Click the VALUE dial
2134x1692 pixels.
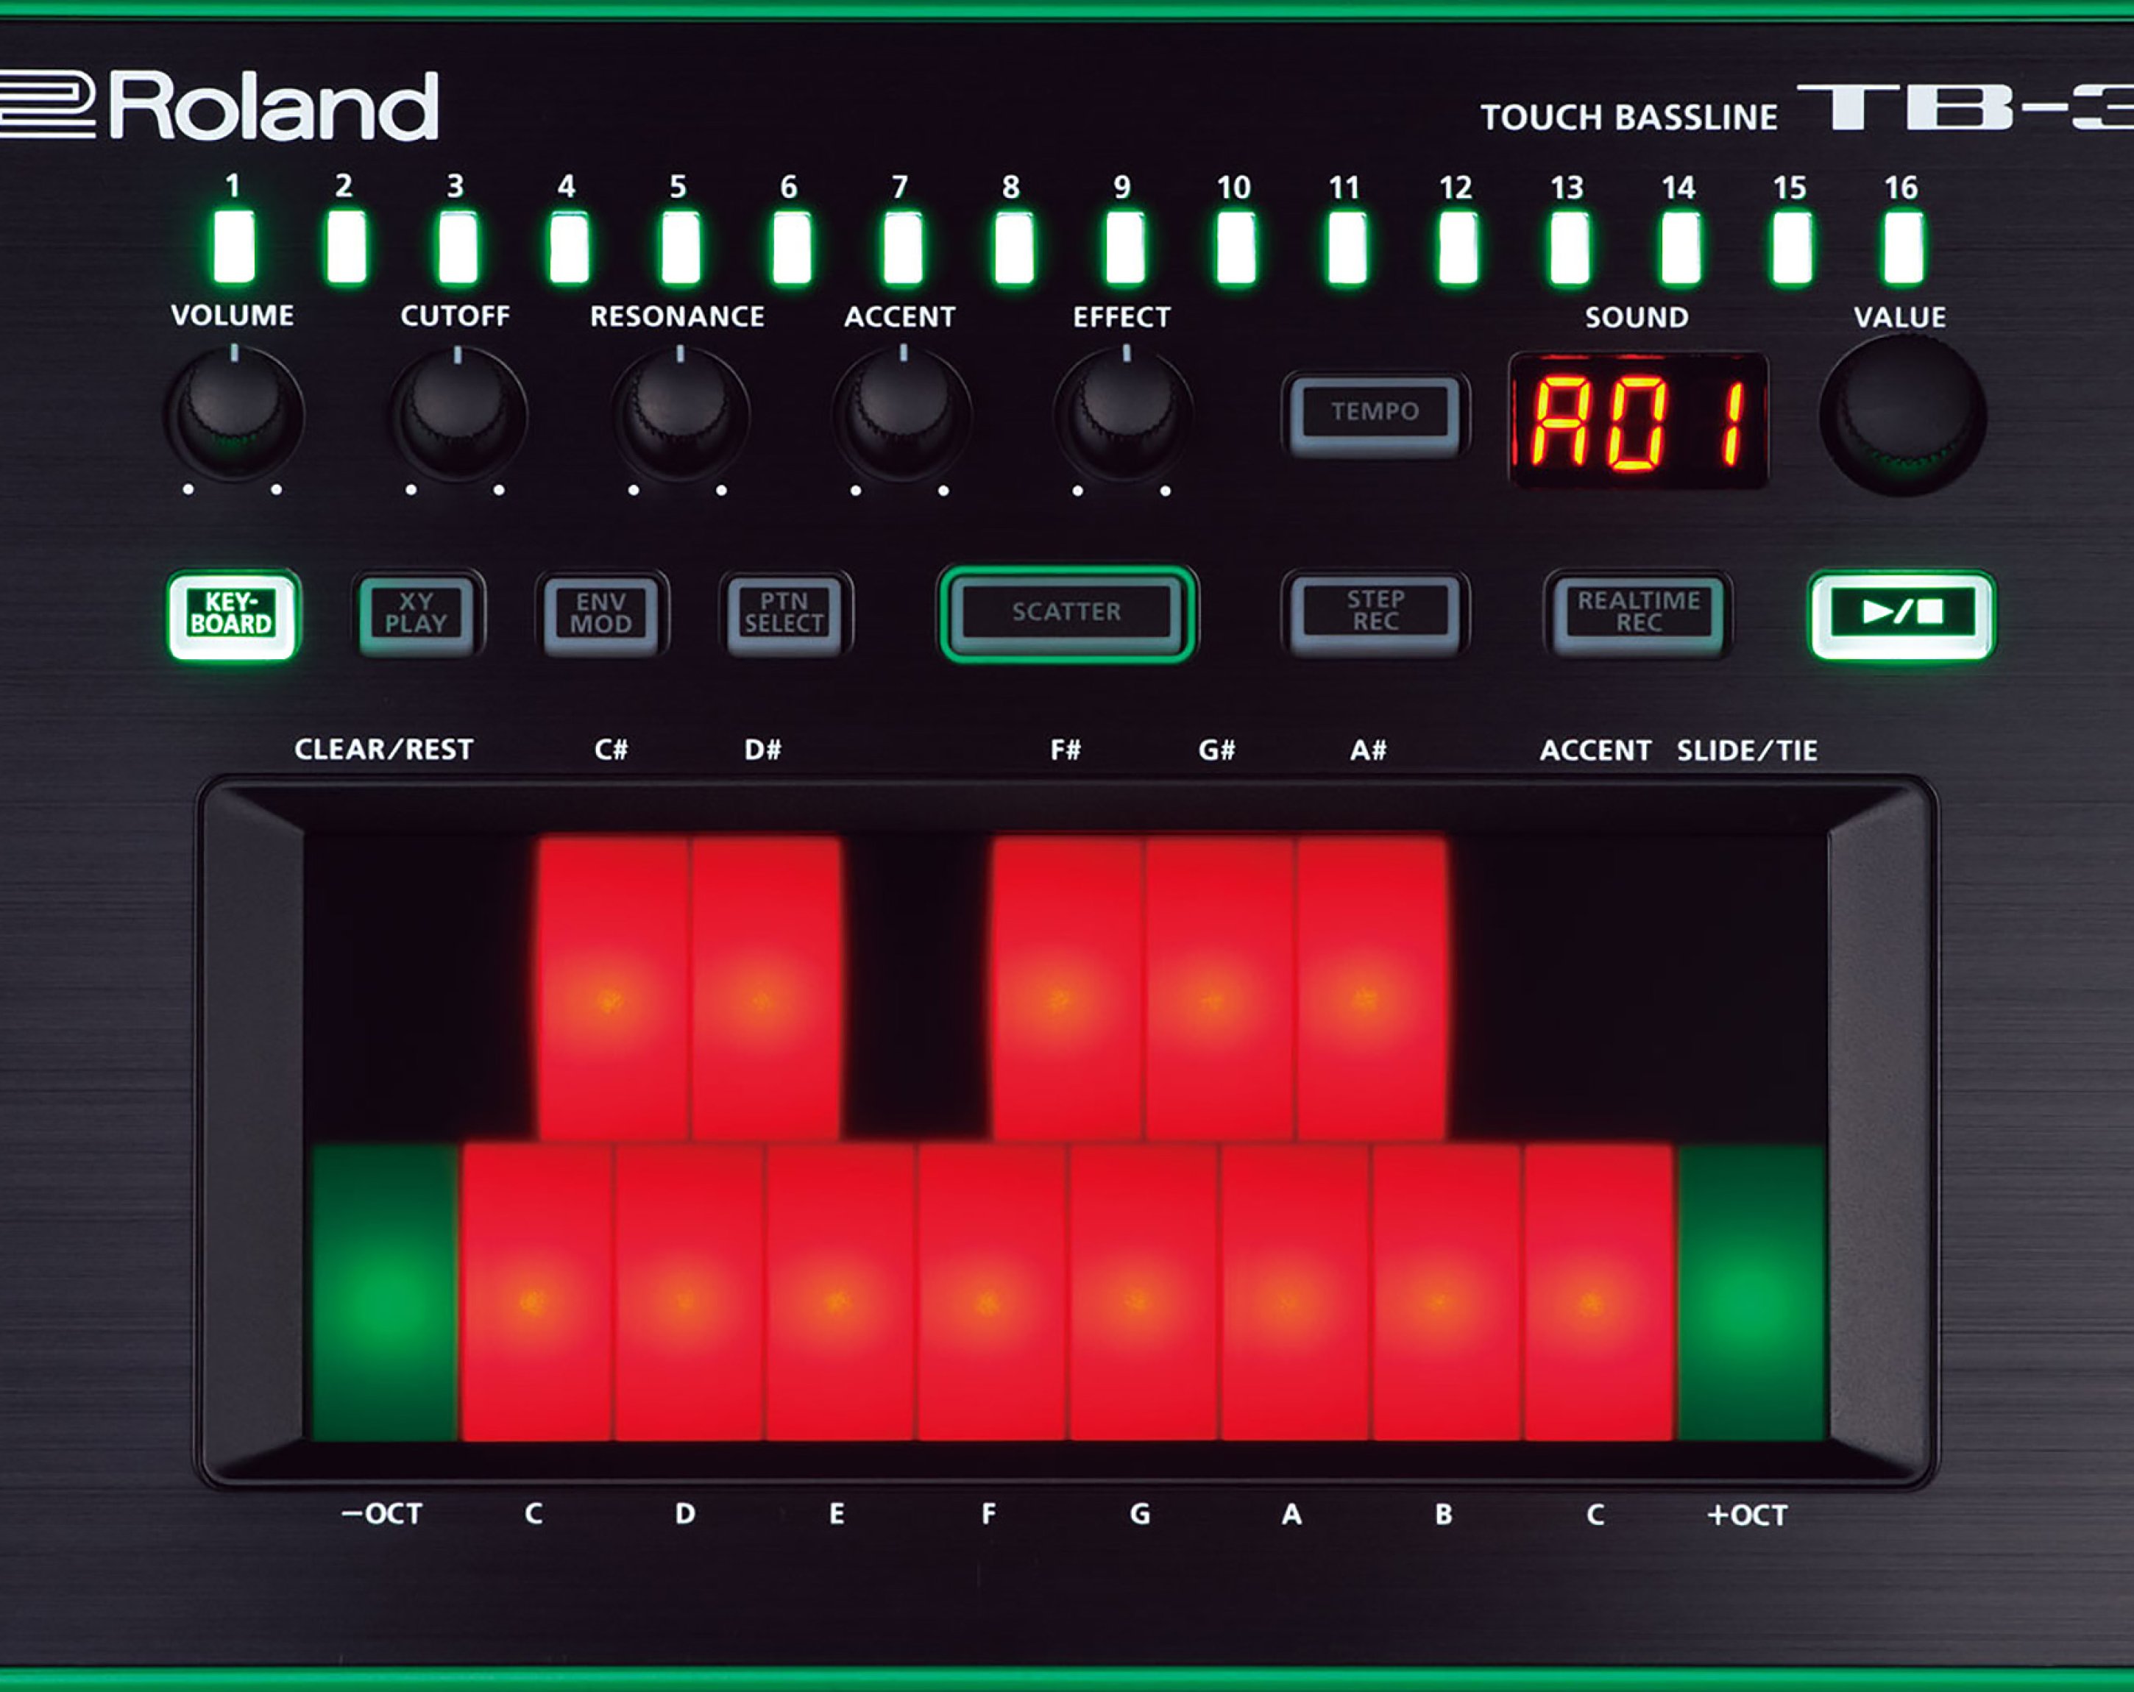click(1901, 416)
